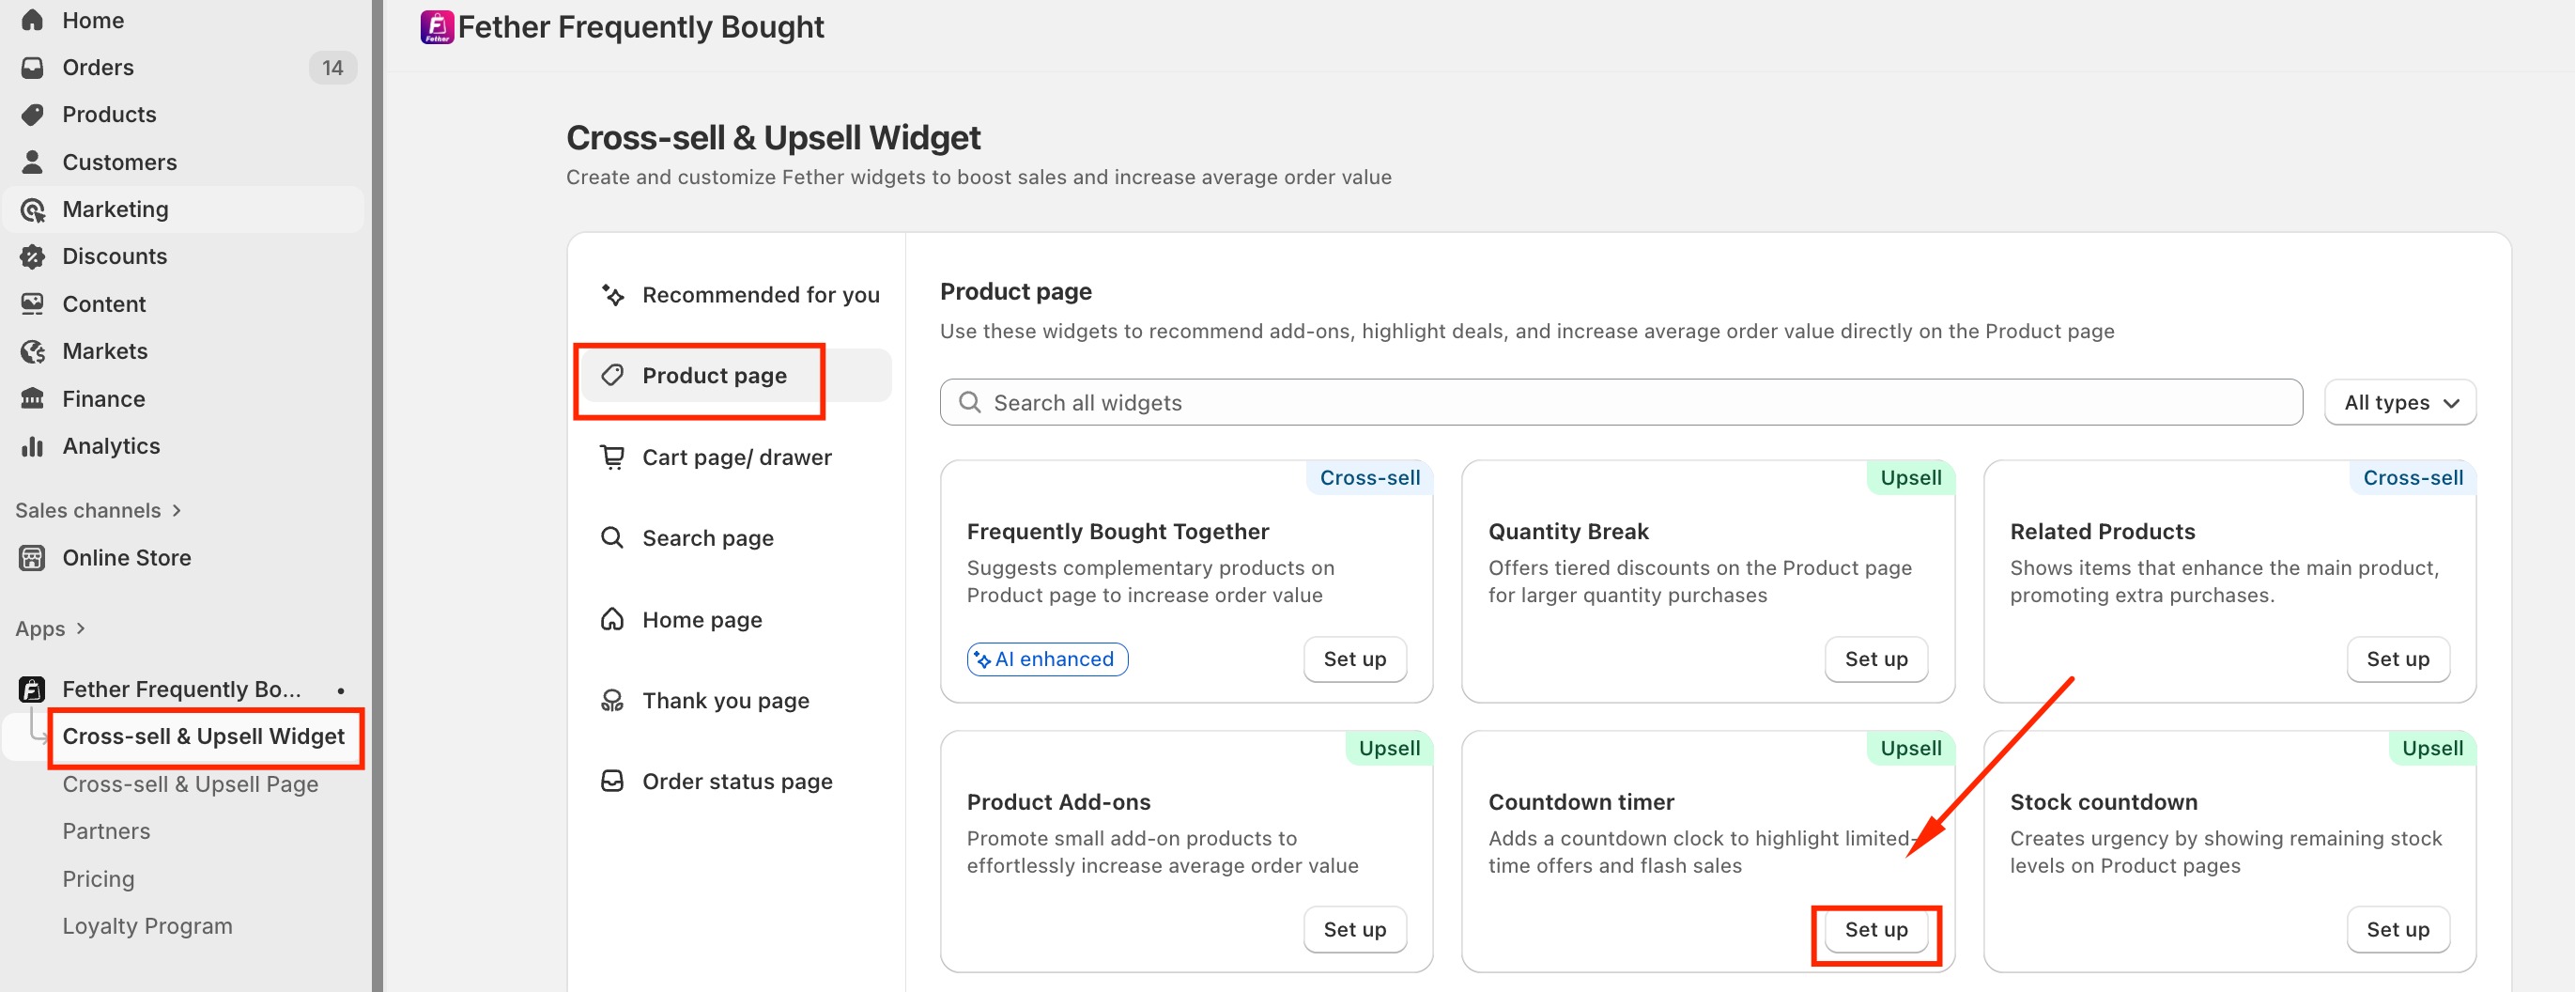
Task: Click the Fether Frequently Bought header title
Action: click(640, 27)
